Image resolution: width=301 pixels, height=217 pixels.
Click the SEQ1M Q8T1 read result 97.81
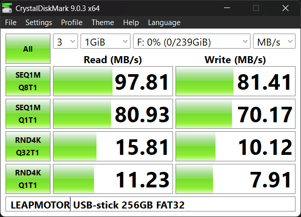point(113,81)
